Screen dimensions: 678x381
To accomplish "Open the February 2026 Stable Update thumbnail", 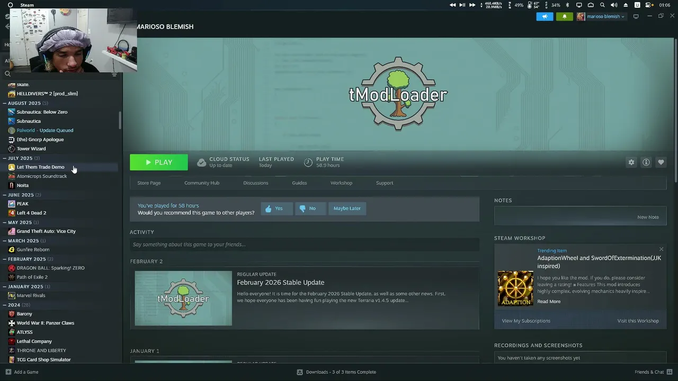I will tap(183, 298).
